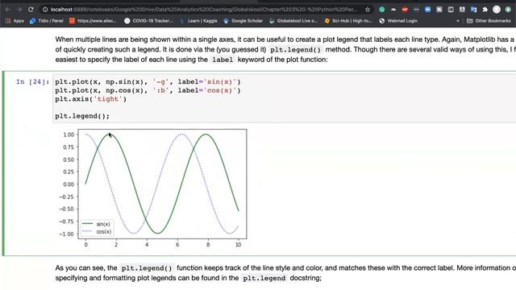
Task: Click the browser back arrow
Action: [x=7, y=10]
